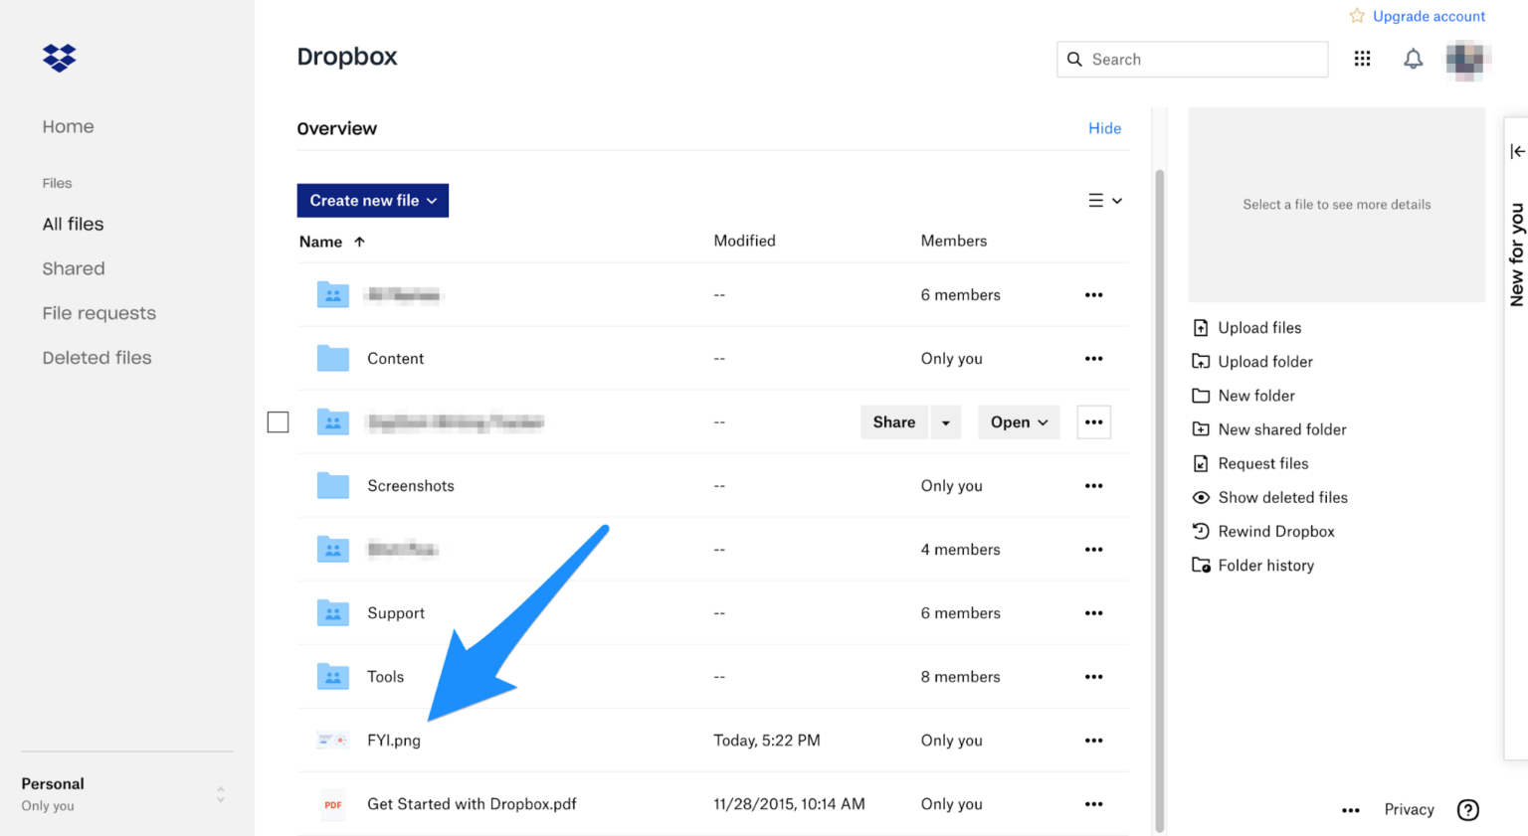
Task: Open more options for Tools folder
Action: [x=1093, y=676]
